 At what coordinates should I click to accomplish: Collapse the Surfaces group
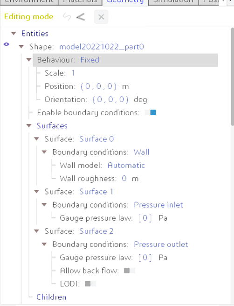(x=29, y=125)
